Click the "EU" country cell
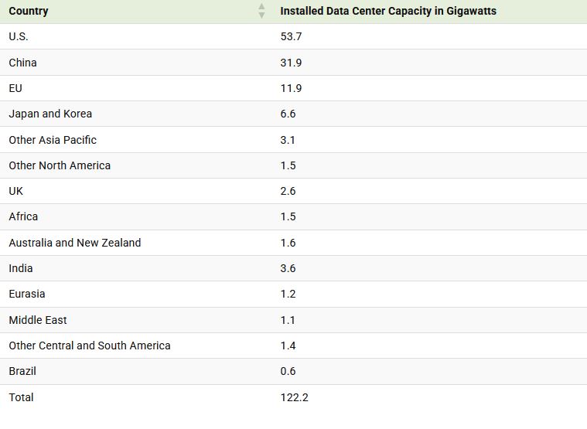 point(15,88)
